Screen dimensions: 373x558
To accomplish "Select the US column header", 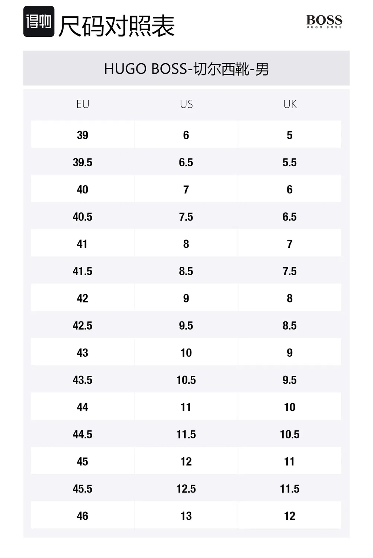I will coord(186,104).
